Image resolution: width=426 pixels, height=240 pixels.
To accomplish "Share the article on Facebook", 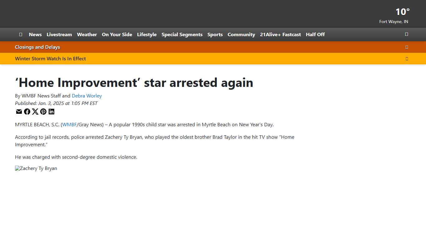I will [x=27, y=112].
